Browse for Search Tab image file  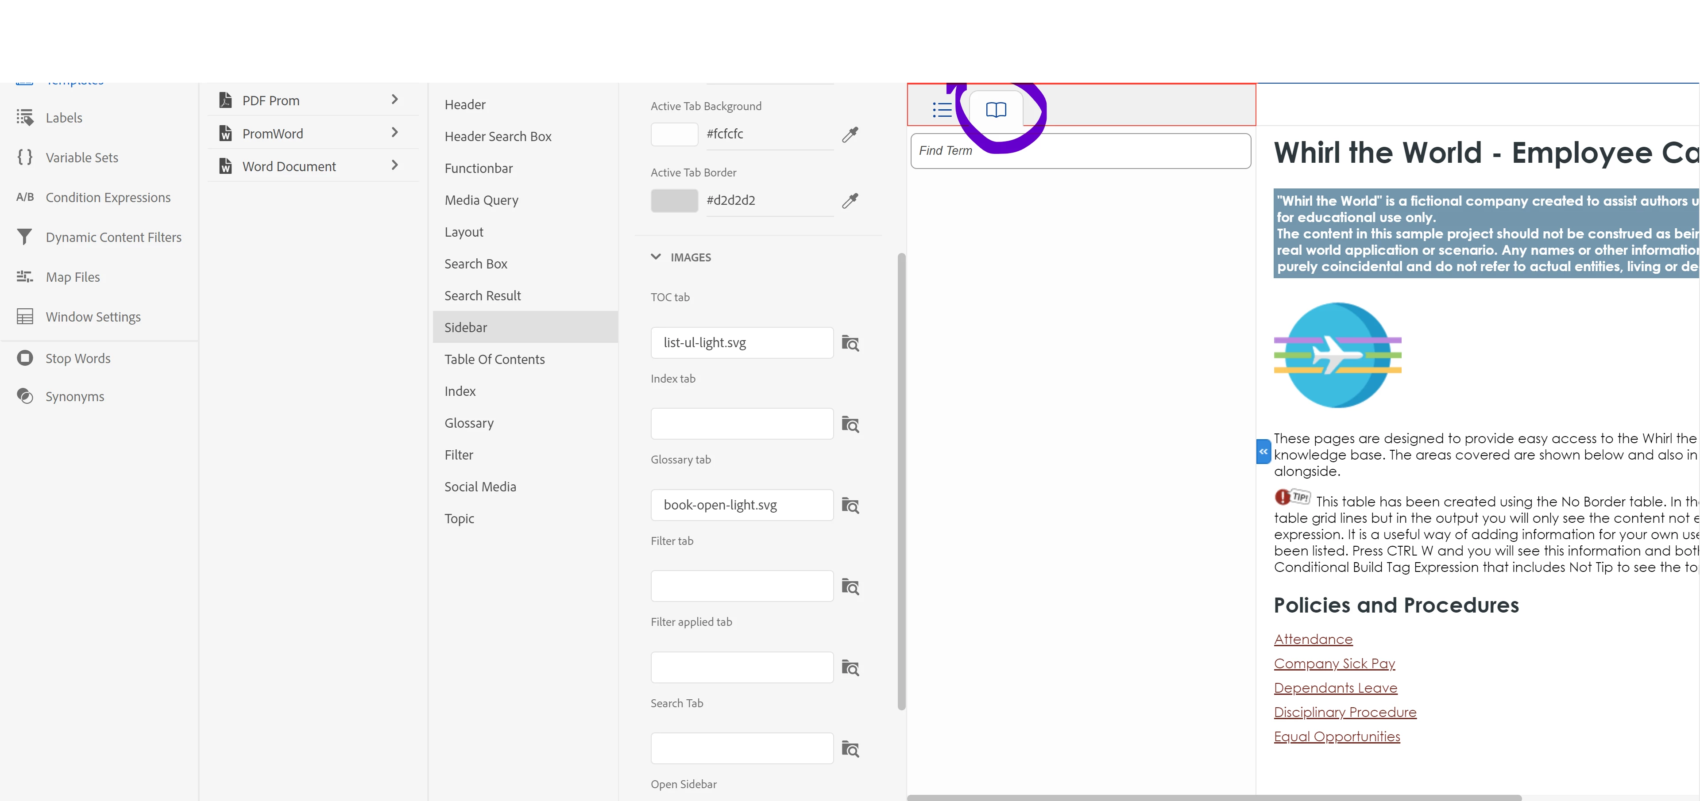850,749
